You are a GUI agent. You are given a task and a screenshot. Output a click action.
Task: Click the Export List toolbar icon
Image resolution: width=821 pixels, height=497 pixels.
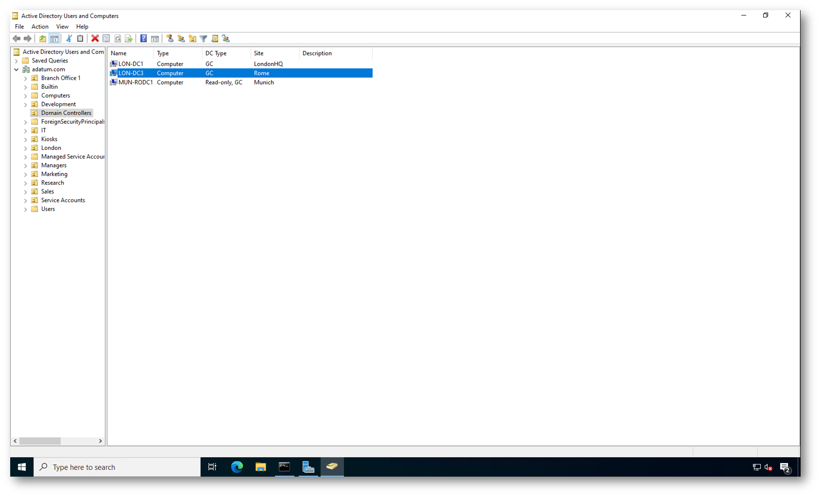(x=129, y=39)
